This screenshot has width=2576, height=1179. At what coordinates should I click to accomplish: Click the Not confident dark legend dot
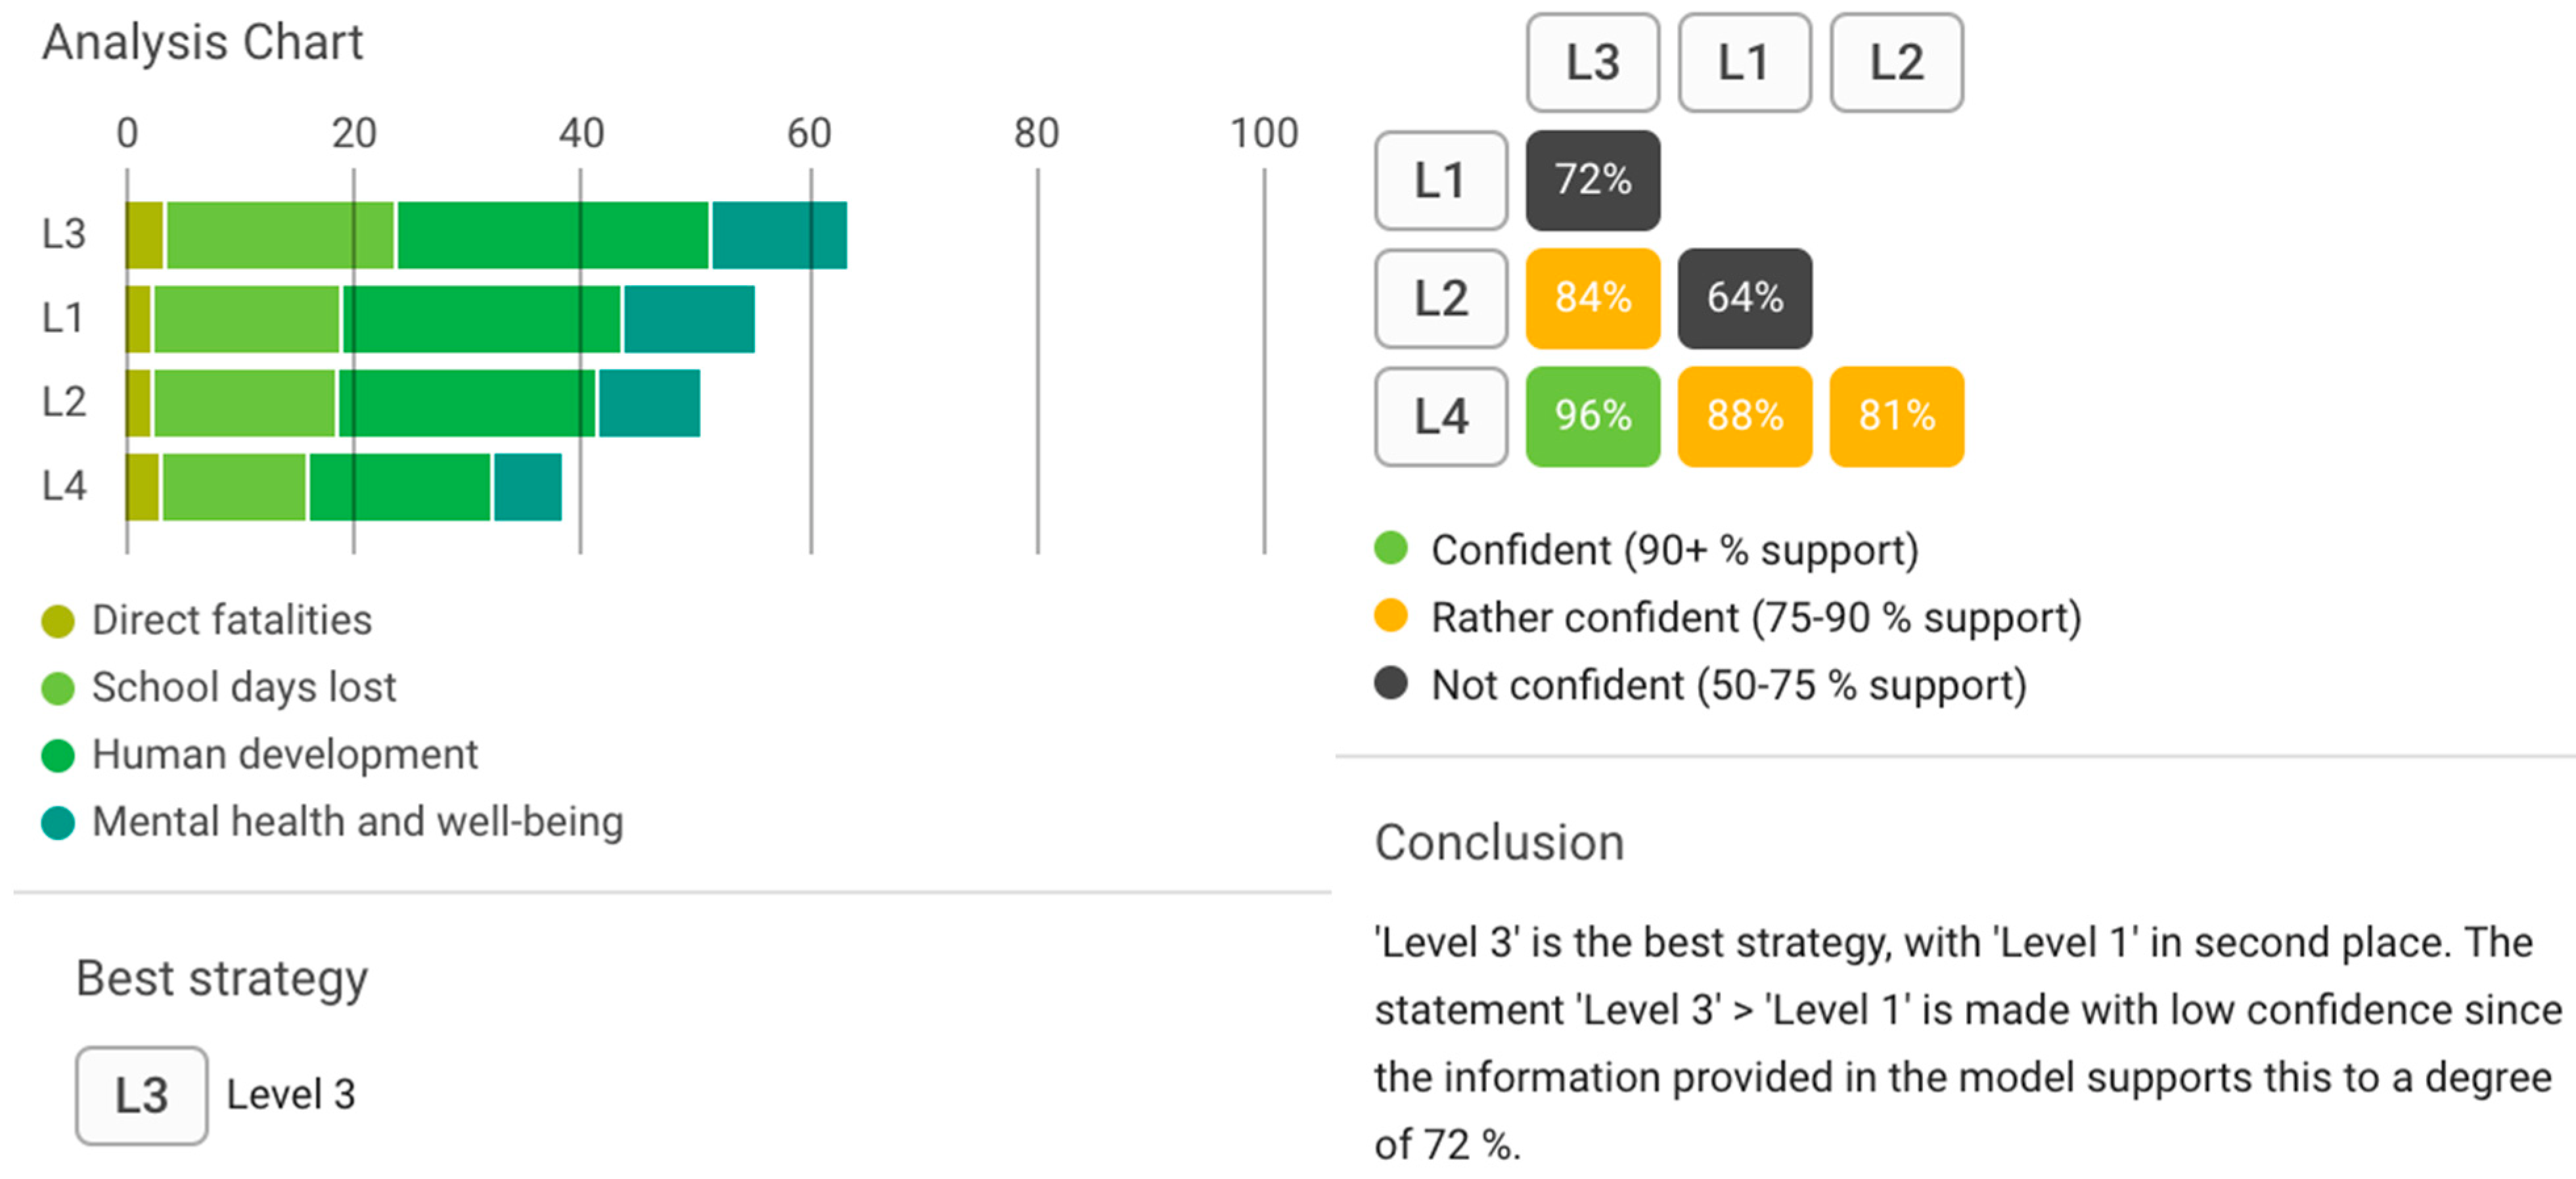point(1390,684)
